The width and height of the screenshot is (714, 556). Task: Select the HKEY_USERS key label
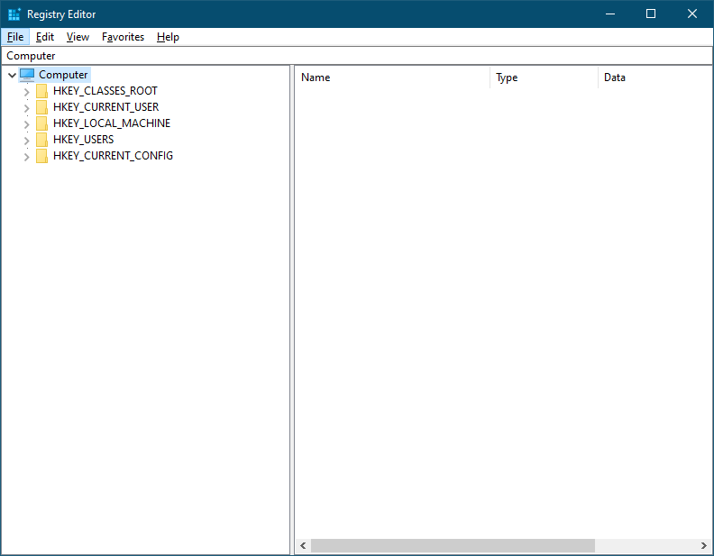[83, 140]
